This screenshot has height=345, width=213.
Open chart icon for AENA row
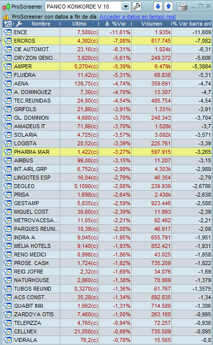[8, 83]
